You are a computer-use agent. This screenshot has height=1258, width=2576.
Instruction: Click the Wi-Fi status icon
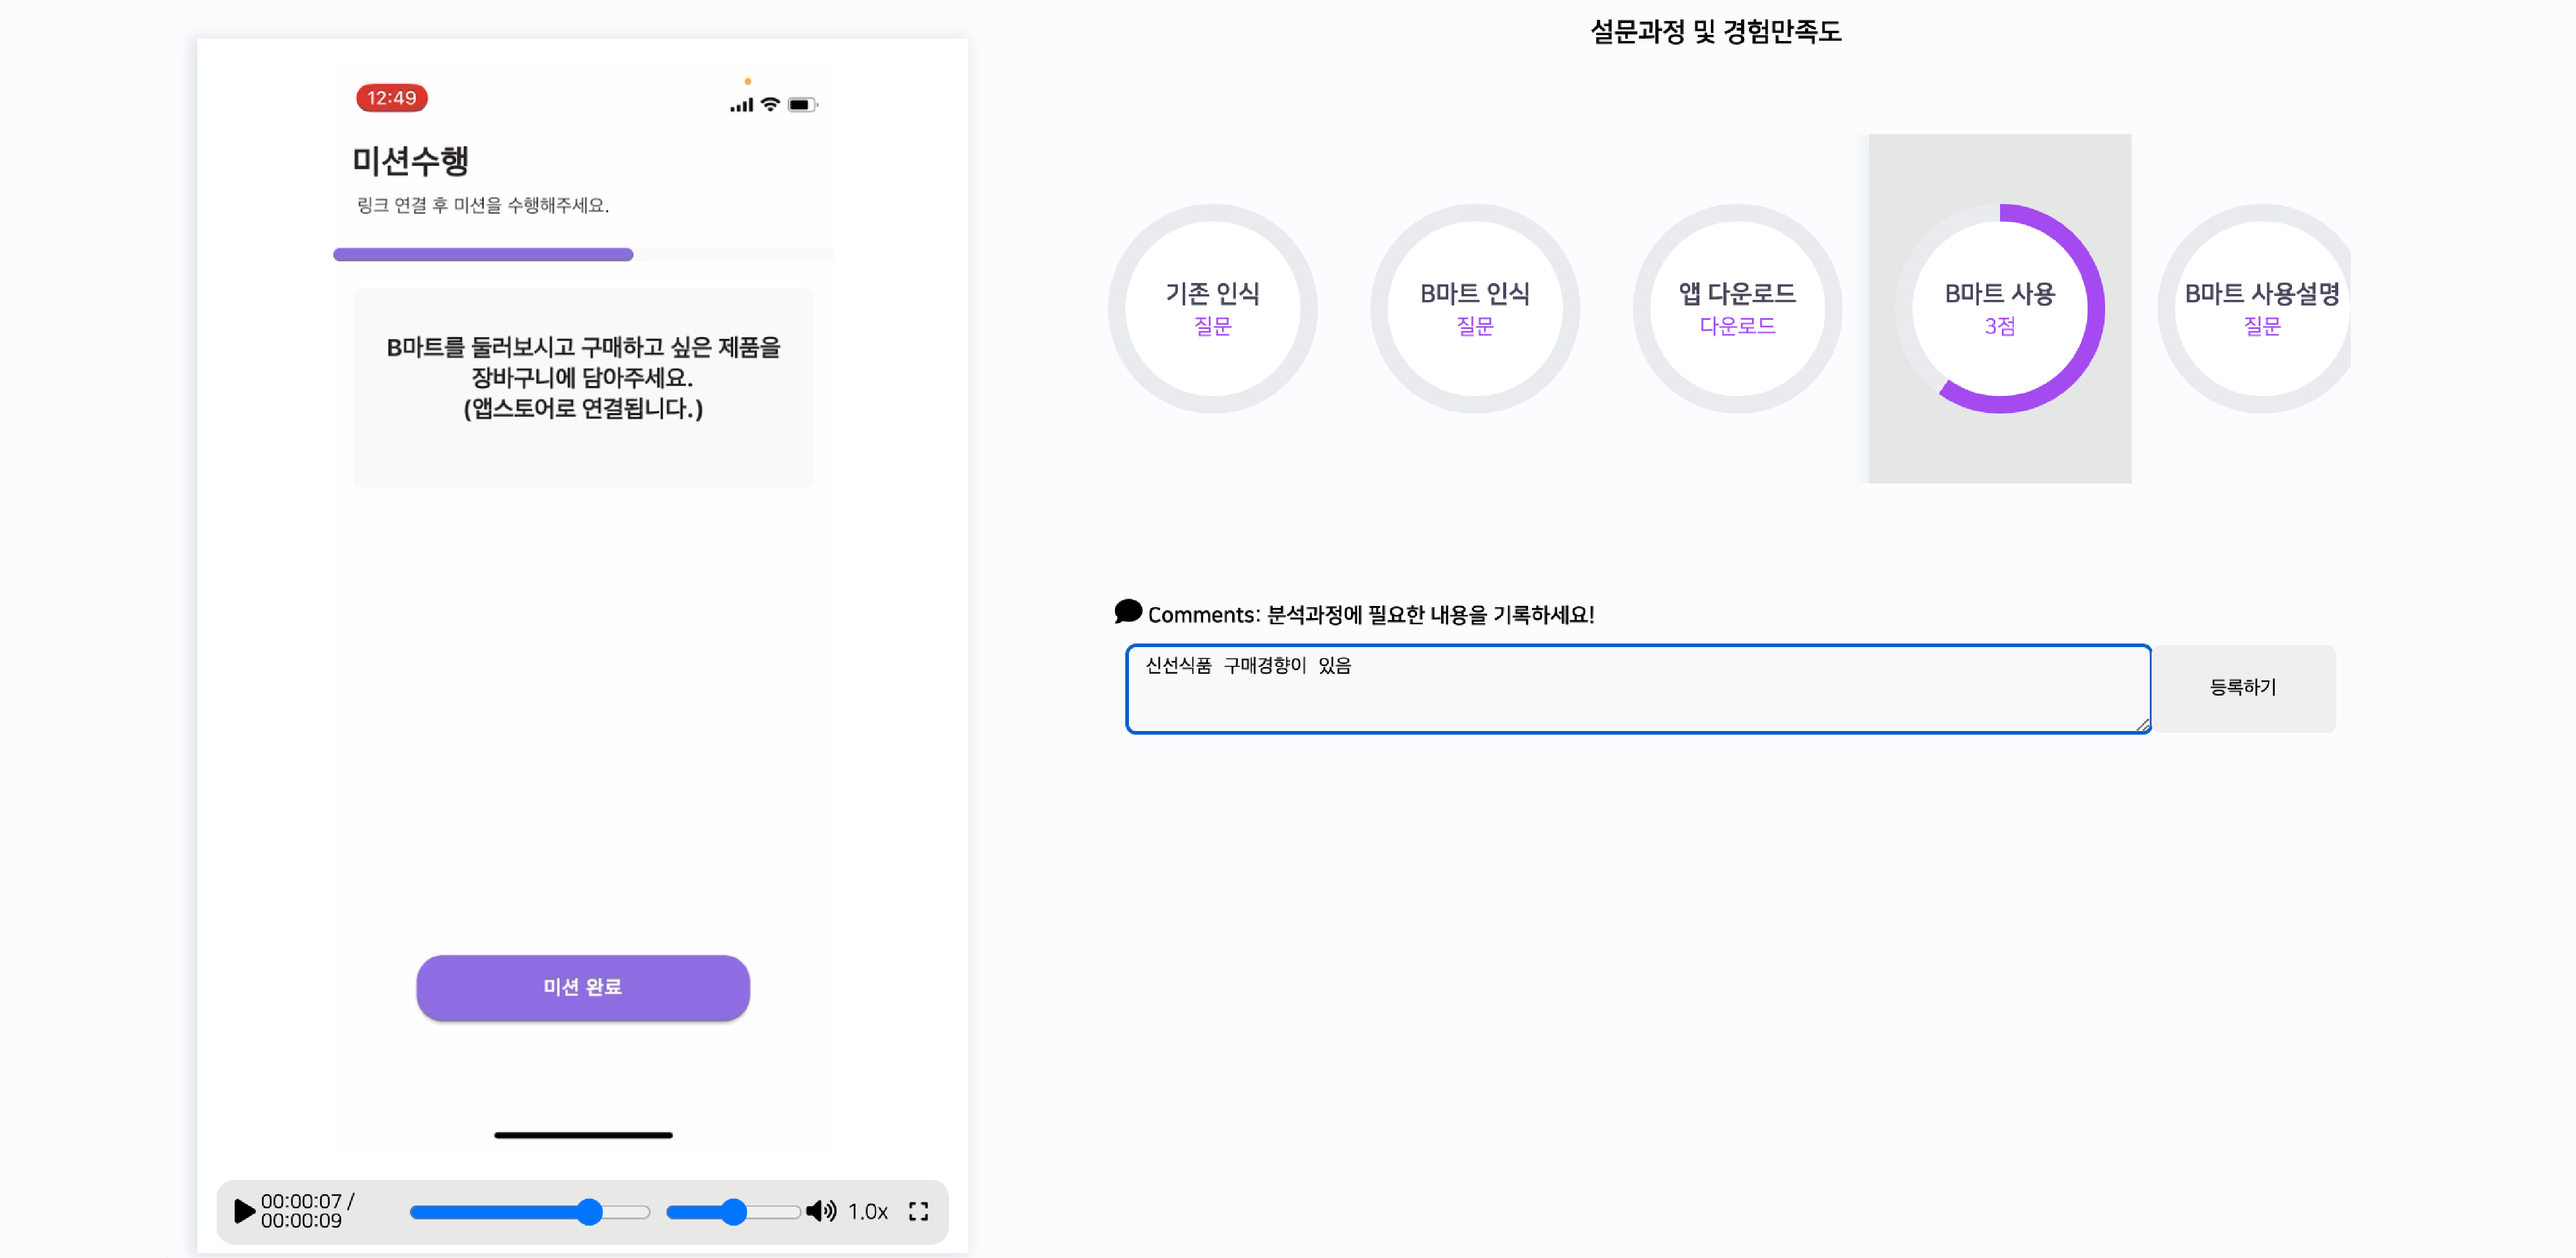[x=770, y=104]
